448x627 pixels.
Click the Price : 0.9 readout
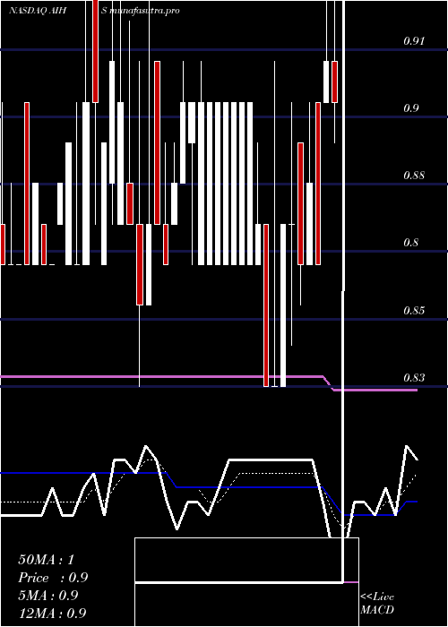pyautogui.click(x=53, y=578)
